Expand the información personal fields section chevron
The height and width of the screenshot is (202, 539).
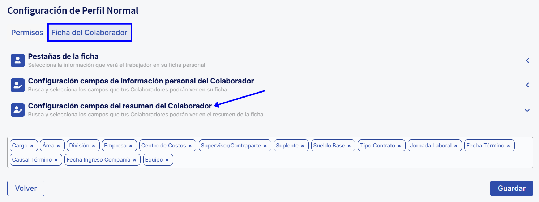pos(527,85)
